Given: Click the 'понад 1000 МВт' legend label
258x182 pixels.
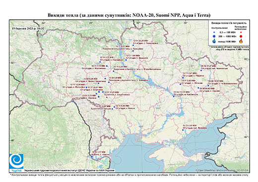Looking at the screenshot, I should [x=227, y=41].
